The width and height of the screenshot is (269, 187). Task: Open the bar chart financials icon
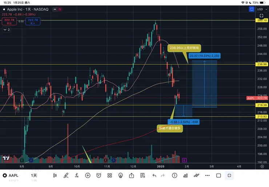[x=185, y=175]
